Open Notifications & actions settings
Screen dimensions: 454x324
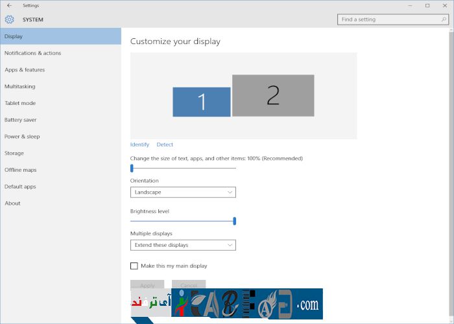[33, 53]
